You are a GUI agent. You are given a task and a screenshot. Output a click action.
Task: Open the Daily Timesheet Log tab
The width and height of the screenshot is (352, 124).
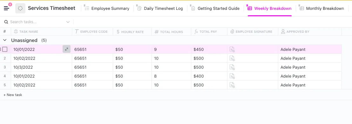coord(159,8)
